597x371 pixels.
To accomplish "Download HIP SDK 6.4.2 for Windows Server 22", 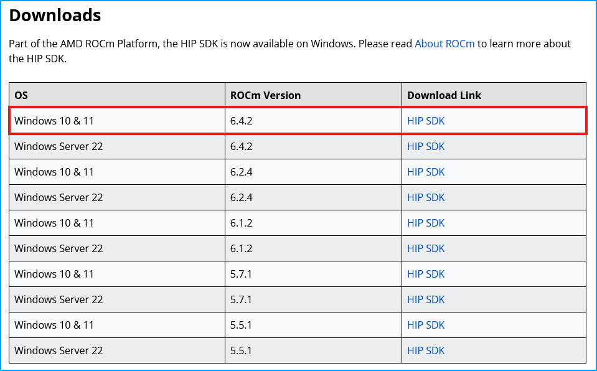I will coord(426,146).
